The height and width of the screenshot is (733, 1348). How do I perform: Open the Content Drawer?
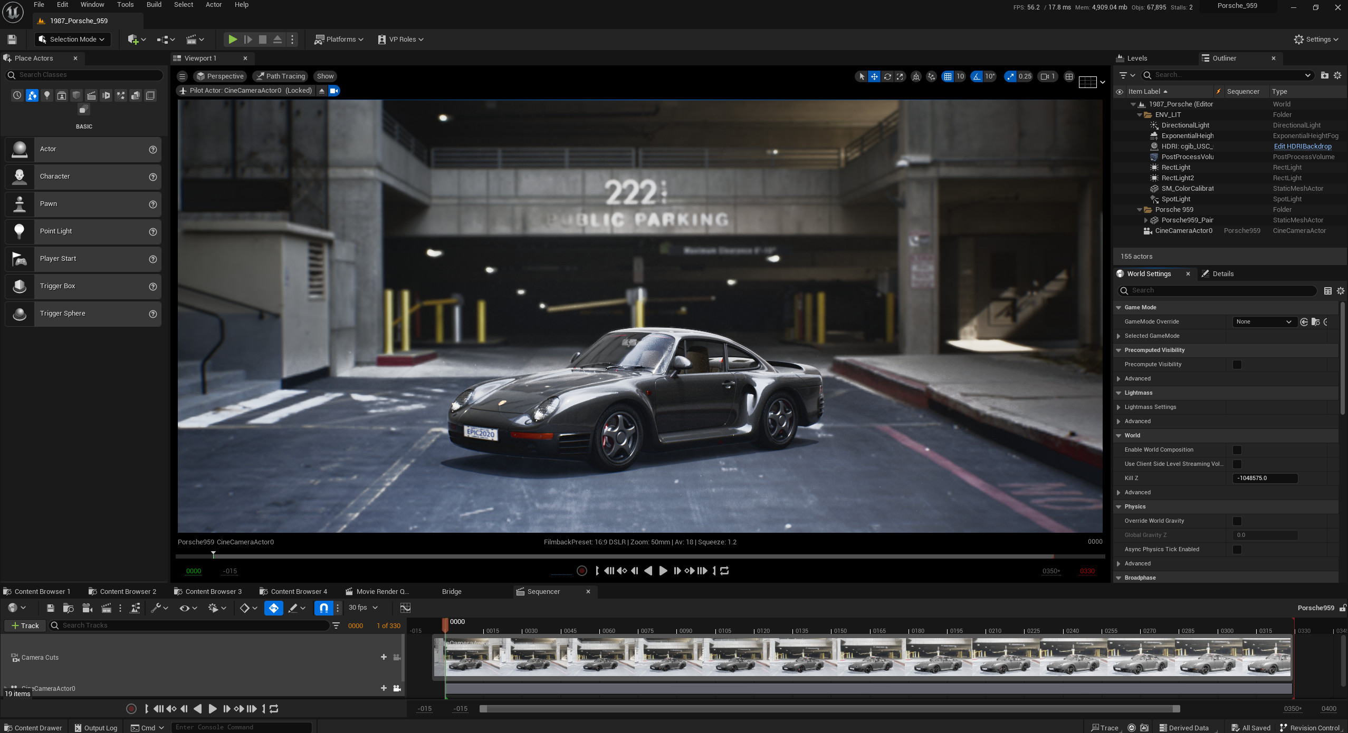click(x=33, y=728)
